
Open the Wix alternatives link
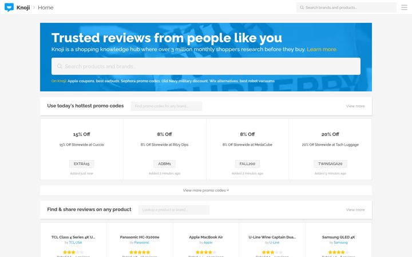pyautogui.click(x=224, y=81)
